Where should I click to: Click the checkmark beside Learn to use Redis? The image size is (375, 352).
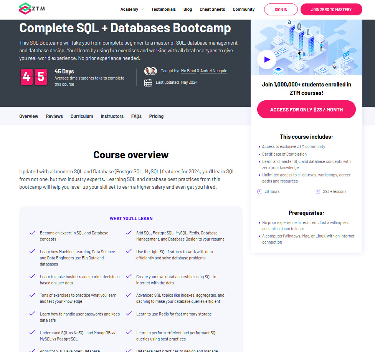coord(129,314)
